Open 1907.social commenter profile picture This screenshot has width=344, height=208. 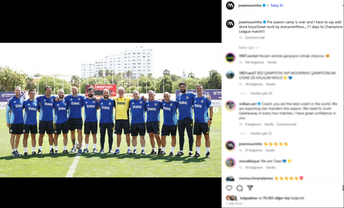[x=230, y=58]
